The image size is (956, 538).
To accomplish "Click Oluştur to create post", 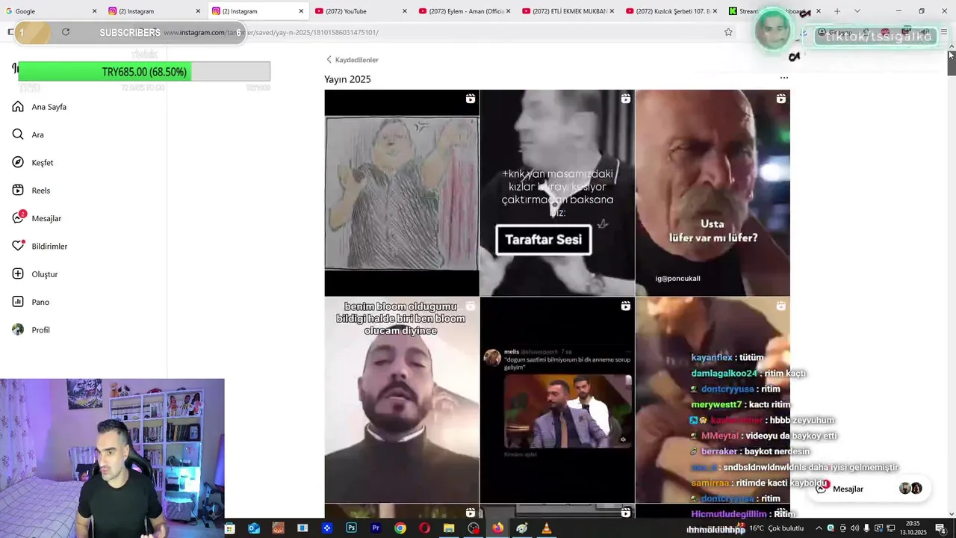I will pyautogui.click(x=35, y=274).
